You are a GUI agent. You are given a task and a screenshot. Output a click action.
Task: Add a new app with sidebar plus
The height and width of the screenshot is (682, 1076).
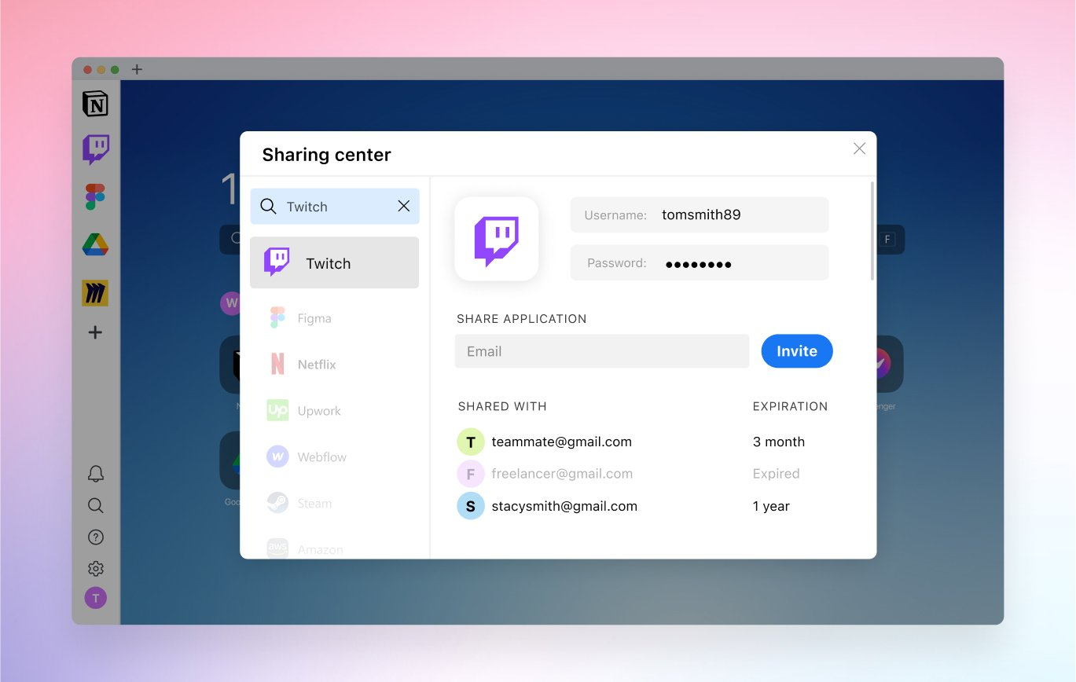point(95,332)
